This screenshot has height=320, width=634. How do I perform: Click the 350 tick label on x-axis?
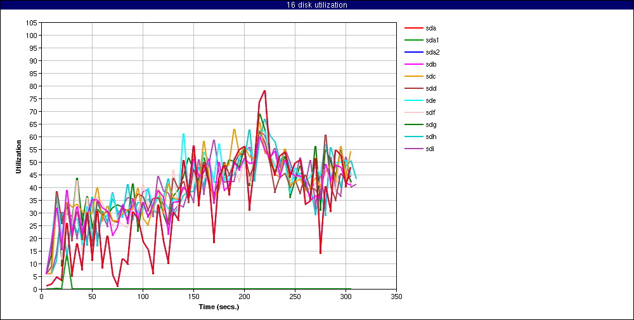click(x=396, y=296)
